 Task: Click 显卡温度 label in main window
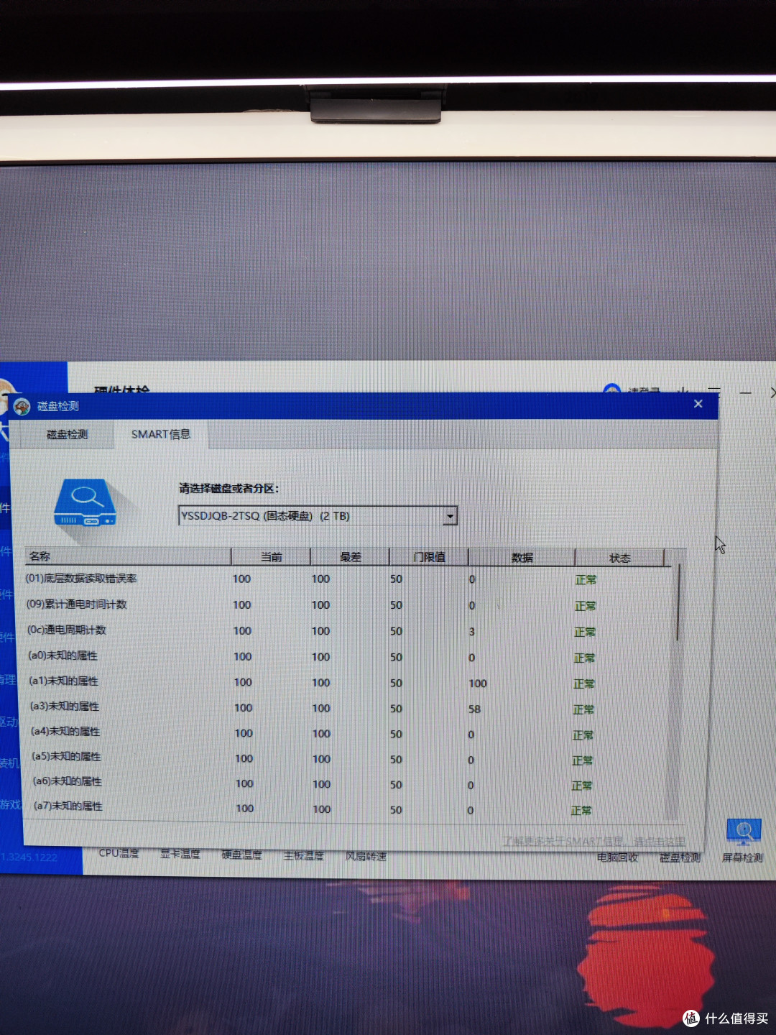coord(180,854)
